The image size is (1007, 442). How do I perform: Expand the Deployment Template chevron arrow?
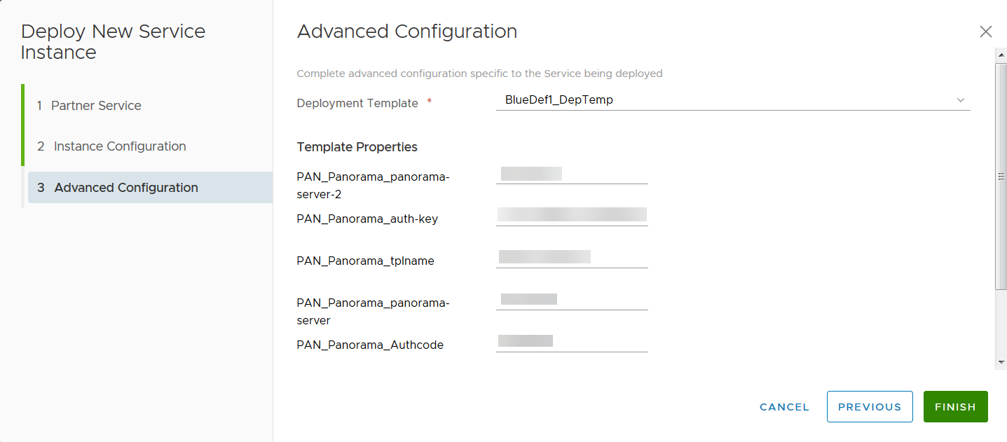961,100
